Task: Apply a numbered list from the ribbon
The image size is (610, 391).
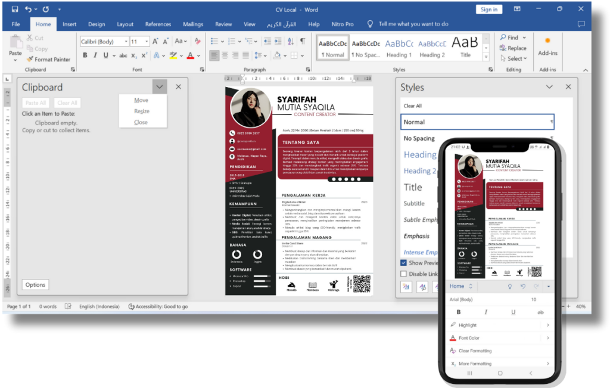Action: 232,41
